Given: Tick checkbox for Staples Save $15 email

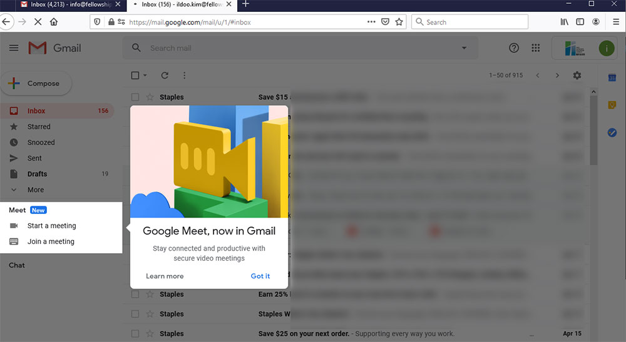Looking at the screenshot, I should 135,97.
